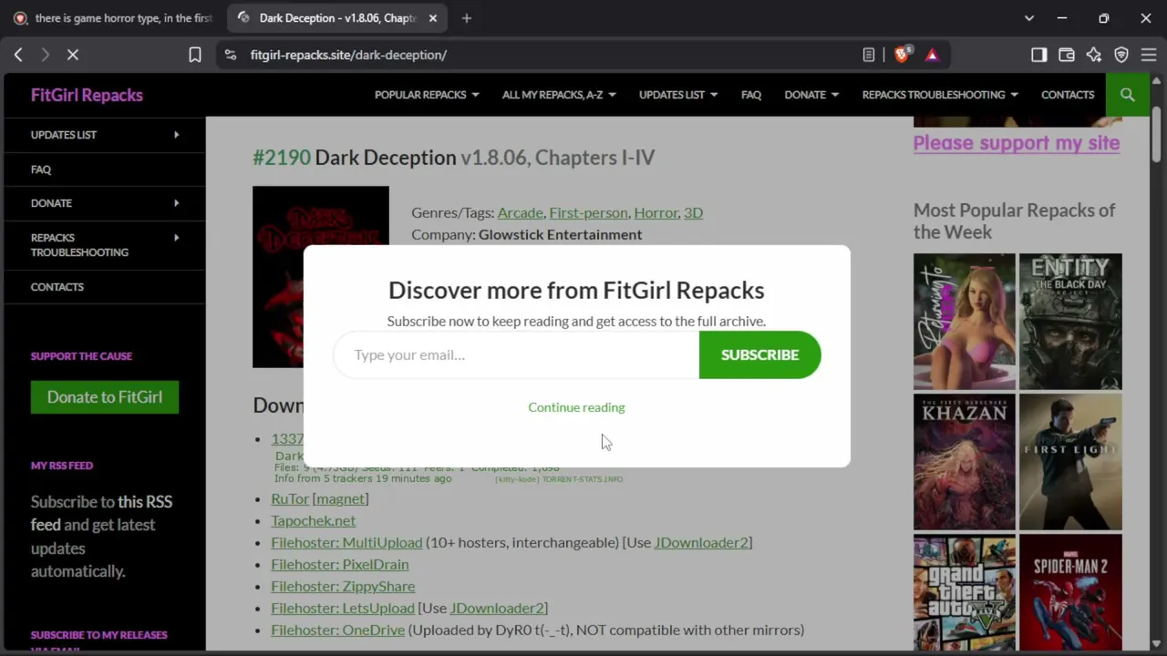This screenshot has height=656, width=1167.
Task: Open the Entity: The Black Day thumbnail
Action: [x=1070, y=322]
